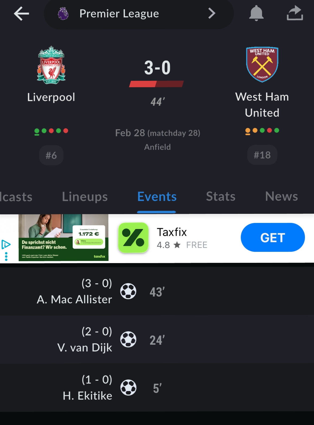
Task: Tap the back arrow icon
Action: pyautogui.click(x=21, y=14)
